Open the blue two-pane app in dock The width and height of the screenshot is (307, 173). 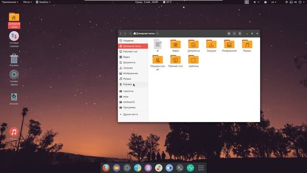(169, 168)
